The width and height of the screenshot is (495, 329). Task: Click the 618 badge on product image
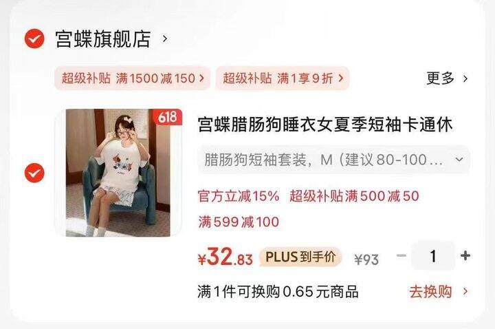[x=167, y=117]
